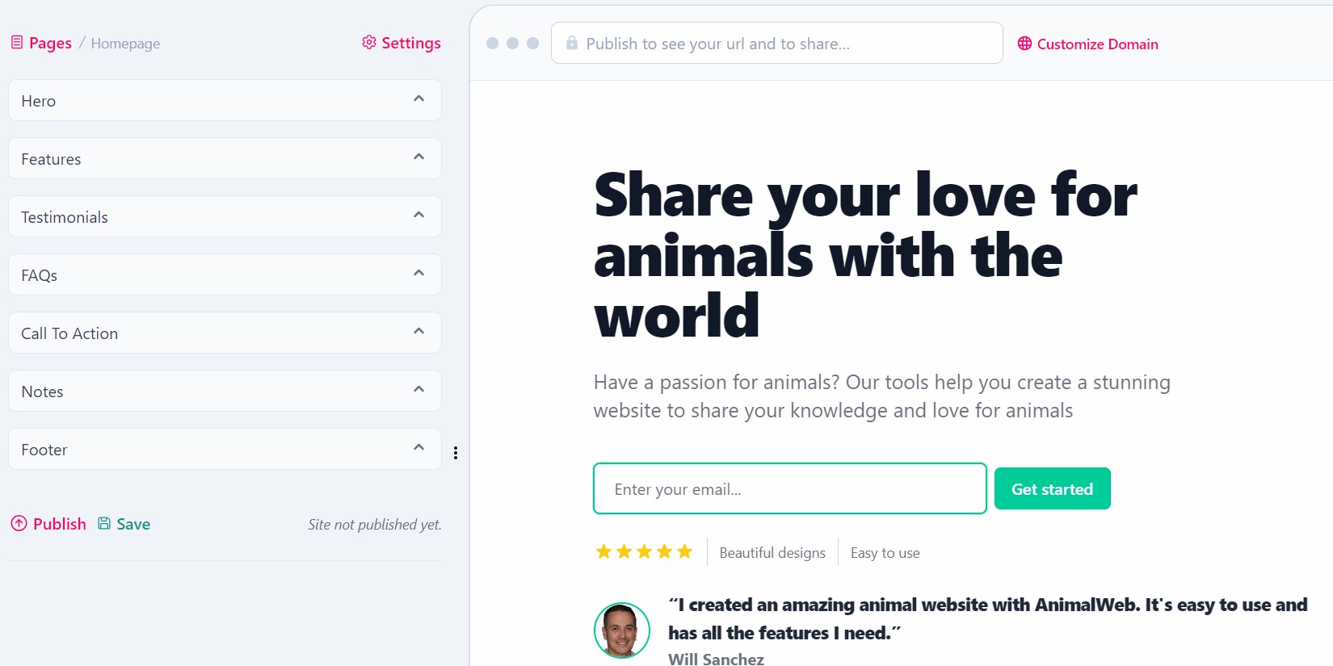Collapse the Hero section chevron
1333x666 pixels.
coord(418,99)
